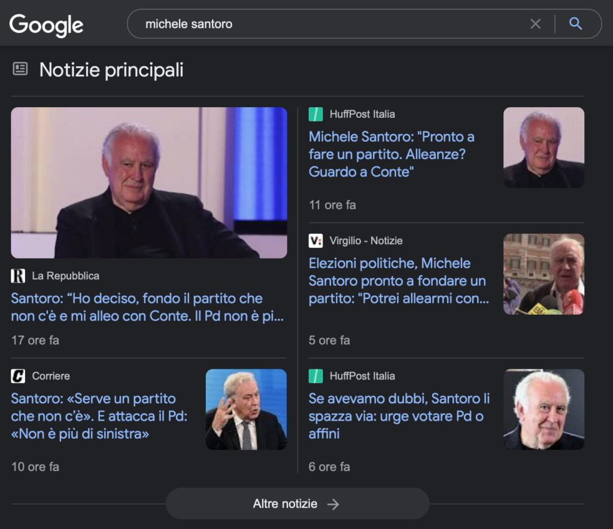Click the La Repubblica publisher icon
The width and height of the screenshot is (613, 529).
point(19,276)
